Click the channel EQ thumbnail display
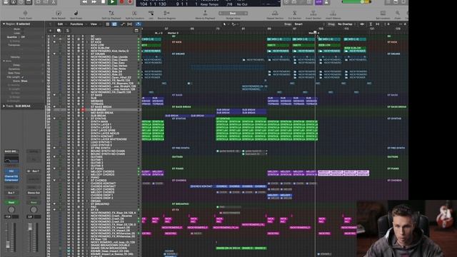 coord(11,159)
